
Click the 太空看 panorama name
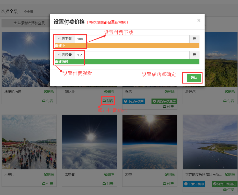pos(70,174)
